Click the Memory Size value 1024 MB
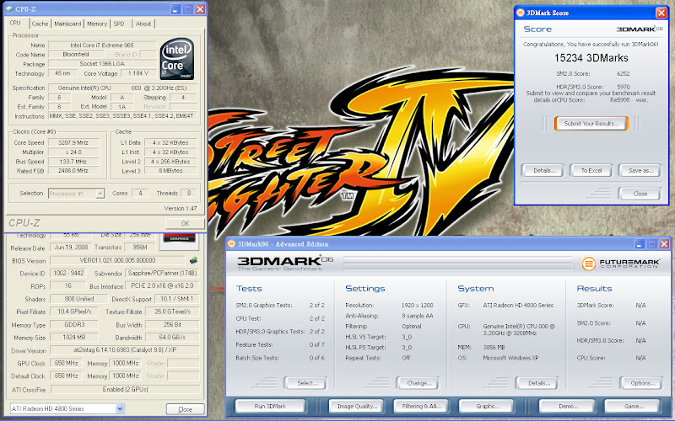Viewport: 675px width, 421px height. point(74,338)
